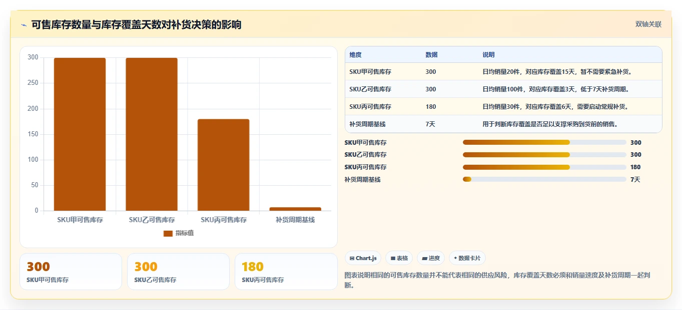The width and height of the screenshot is (682, 310).
Task: Click the note starting 日均销量100件
Action: click(x=555, y=89)
